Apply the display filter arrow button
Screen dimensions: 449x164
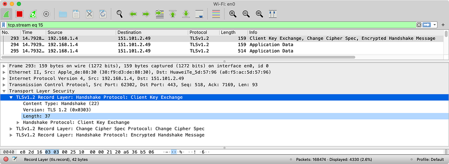(x=427, y=25)
